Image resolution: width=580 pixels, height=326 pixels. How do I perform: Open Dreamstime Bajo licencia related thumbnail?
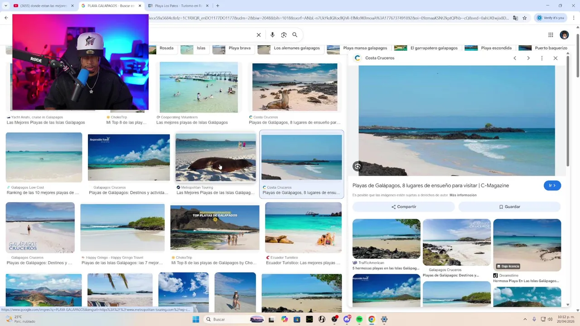coord(527,245)
